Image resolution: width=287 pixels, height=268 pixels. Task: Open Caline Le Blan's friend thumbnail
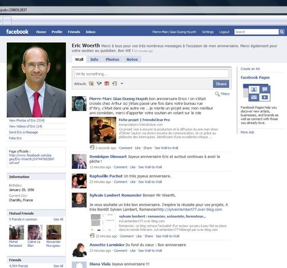click(35, 232)
